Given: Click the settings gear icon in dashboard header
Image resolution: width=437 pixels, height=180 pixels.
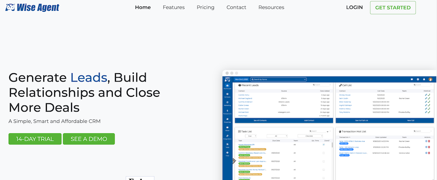Looking at the screenshot, I should pyautogui.click(x=418, y=79).
